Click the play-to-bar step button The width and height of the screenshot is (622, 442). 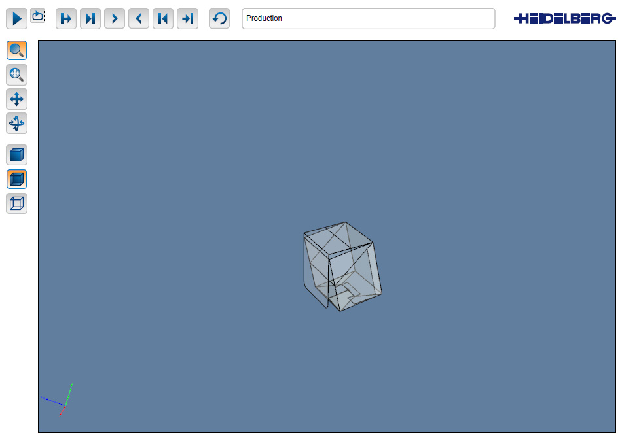click(90, 18)
